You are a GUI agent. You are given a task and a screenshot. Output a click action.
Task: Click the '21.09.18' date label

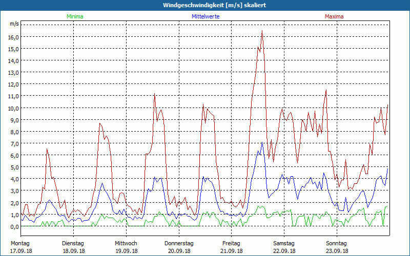232,251
